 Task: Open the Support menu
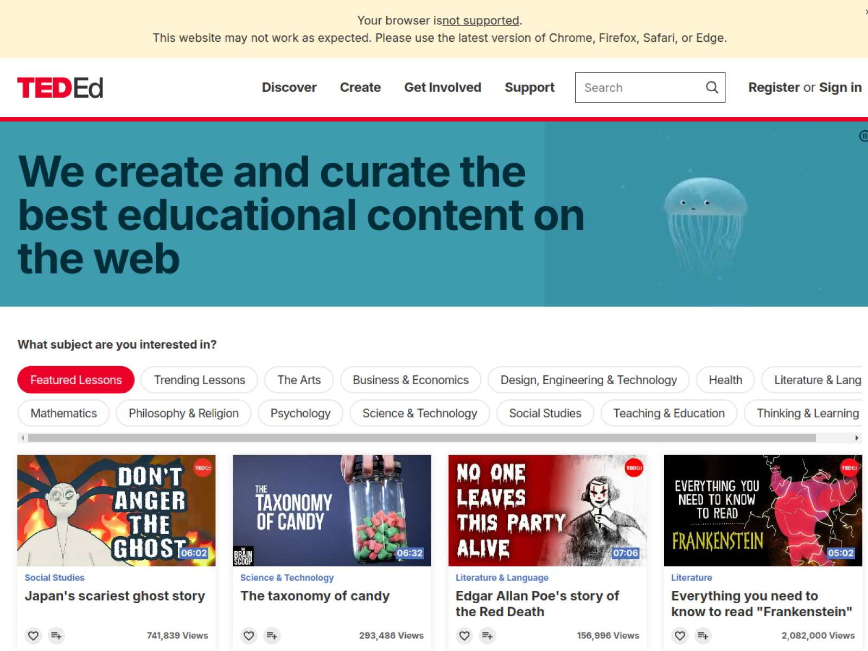[x=529, y=87]
